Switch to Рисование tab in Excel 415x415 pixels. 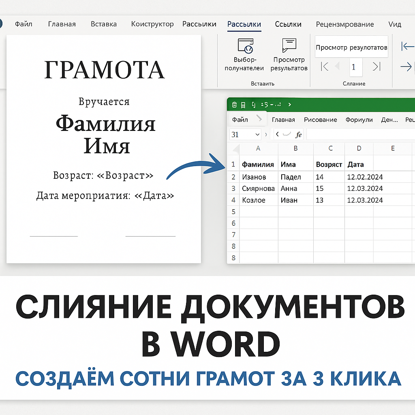pyautogui.click(x=321, y=120)
